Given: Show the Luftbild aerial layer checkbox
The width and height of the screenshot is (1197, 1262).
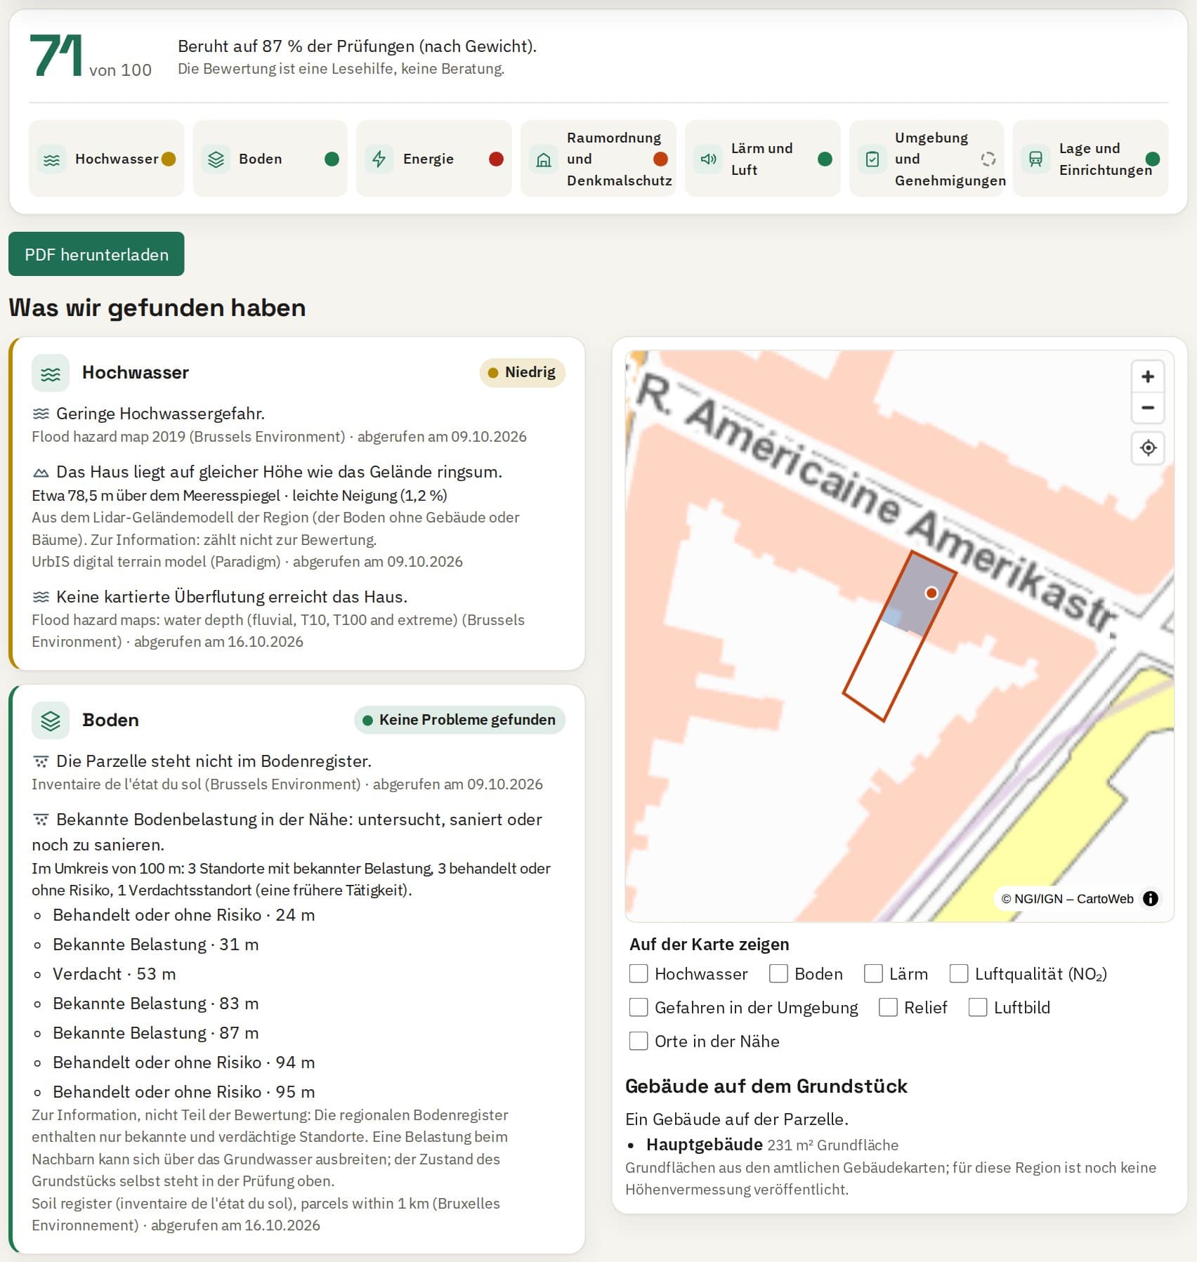Looking at the screenshot, I should point(978,1008).
